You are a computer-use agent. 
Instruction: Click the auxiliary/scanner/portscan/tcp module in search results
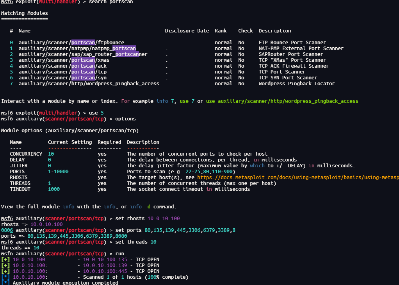coord(62,72)
